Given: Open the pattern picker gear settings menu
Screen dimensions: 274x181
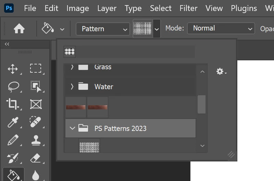Looking at the screenshot, I should coord(221,72).
